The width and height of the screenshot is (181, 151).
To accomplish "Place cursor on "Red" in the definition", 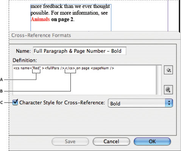I will click(x=36, y=68).
